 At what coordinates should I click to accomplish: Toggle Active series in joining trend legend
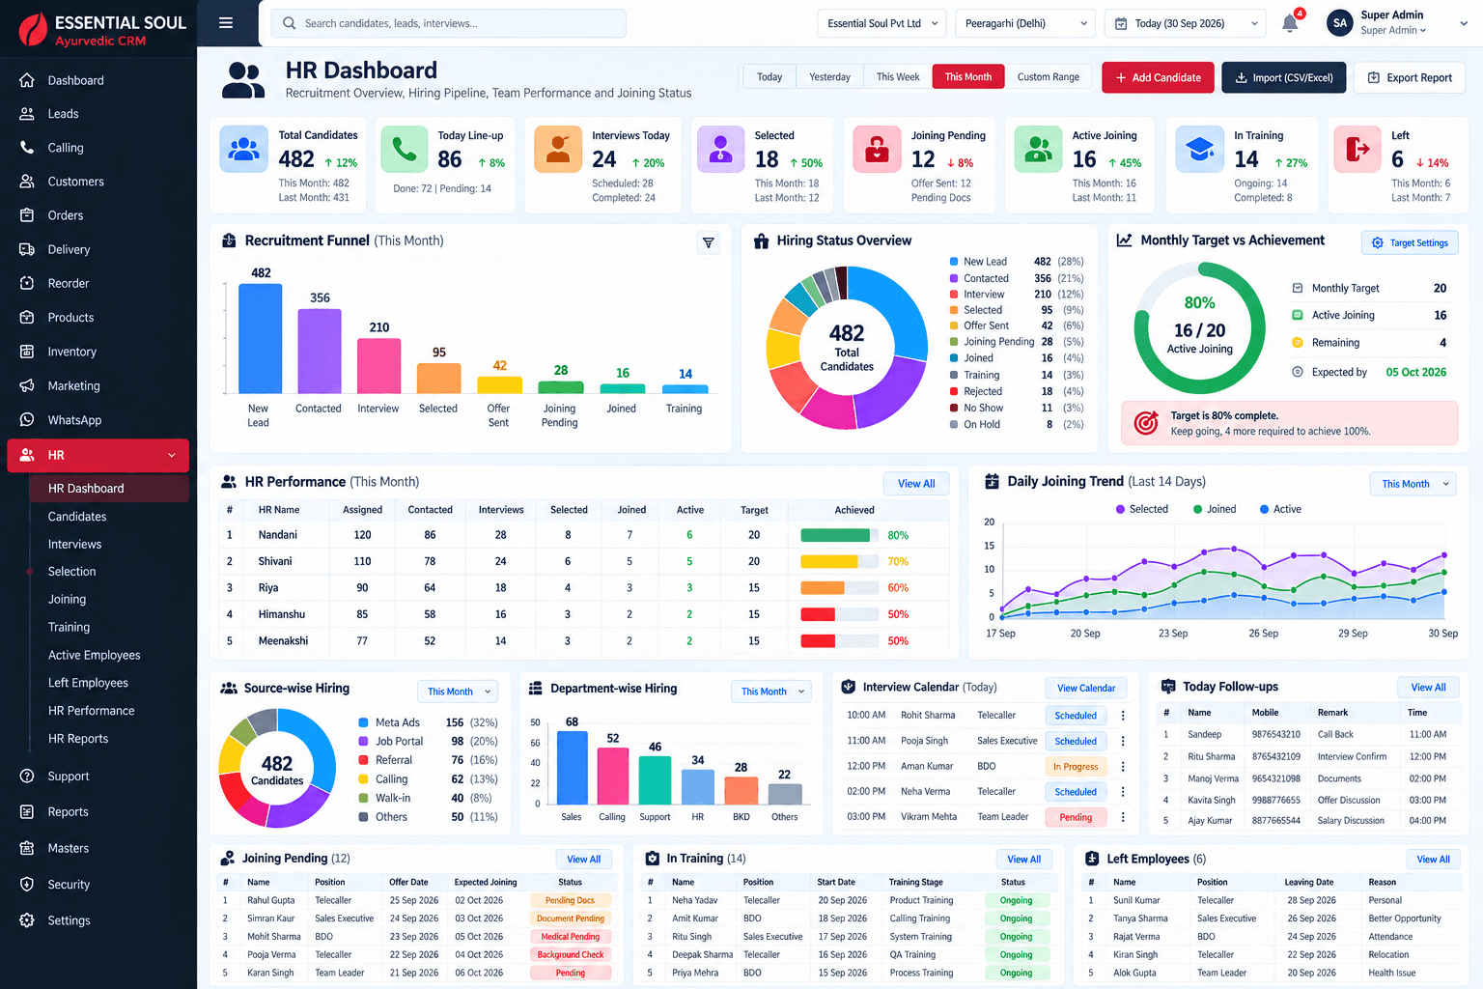[1280, 509]
